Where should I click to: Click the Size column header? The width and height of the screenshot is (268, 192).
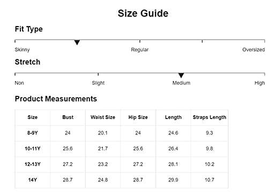(x=33, y=117)
